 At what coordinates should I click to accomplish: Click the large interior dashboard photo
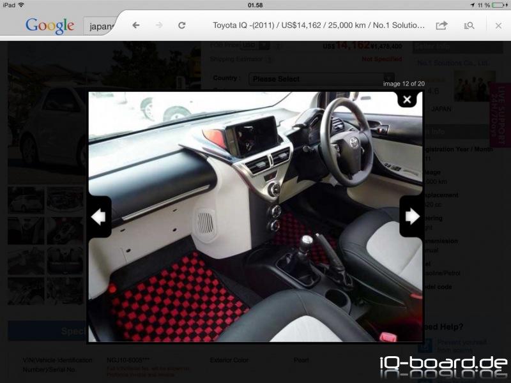coord(256,216)
